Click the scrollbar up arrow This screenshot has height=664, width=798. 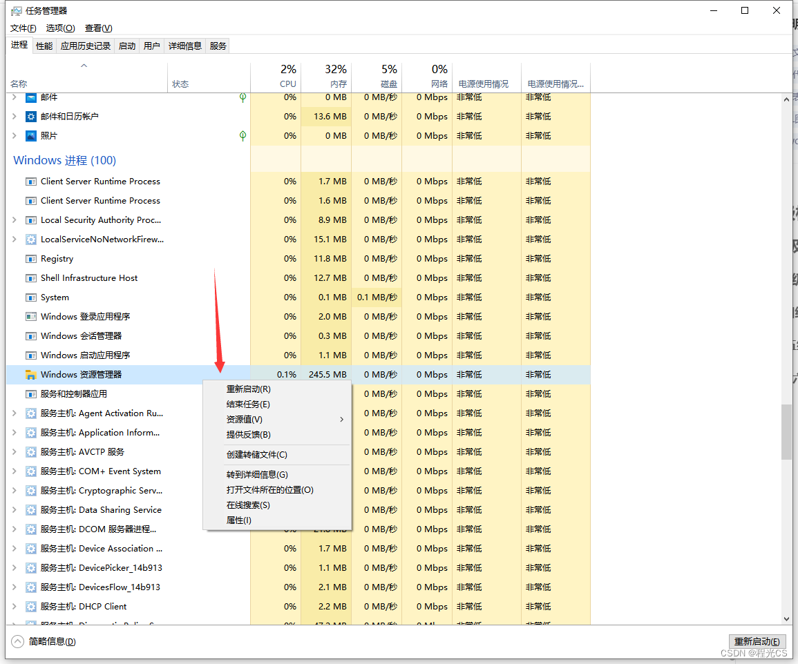pos(786,99)
